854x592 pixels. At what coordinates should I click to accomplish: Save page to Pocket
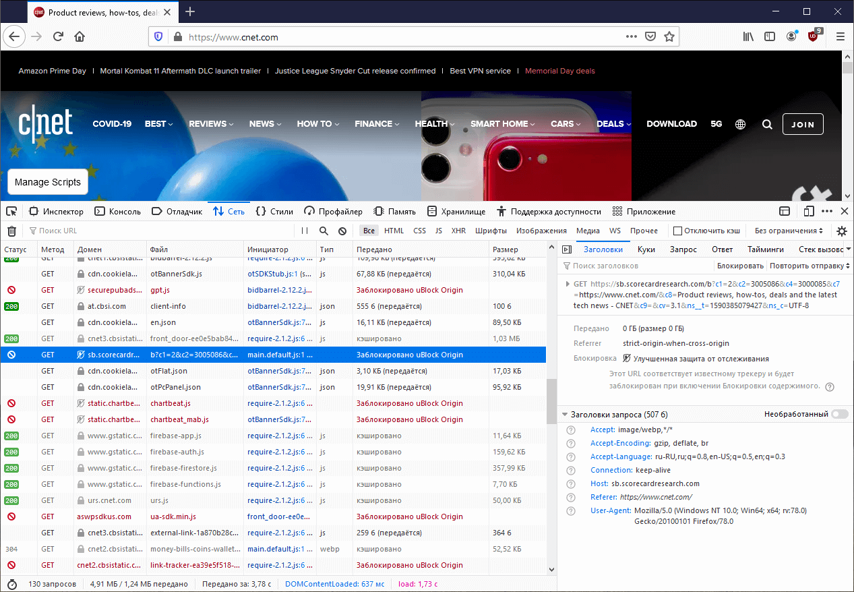[650, 37]
